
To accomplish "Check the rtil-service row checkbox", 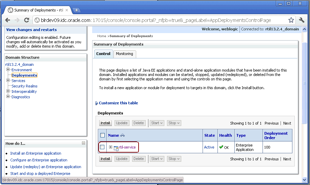I will pos(102,147).
